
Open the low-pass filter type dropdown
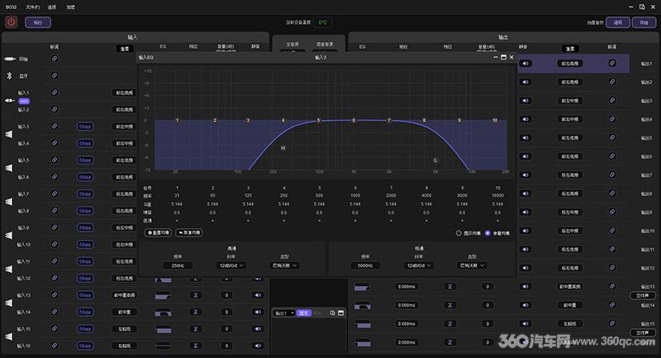pyautogui.click(x=472, y=265)
